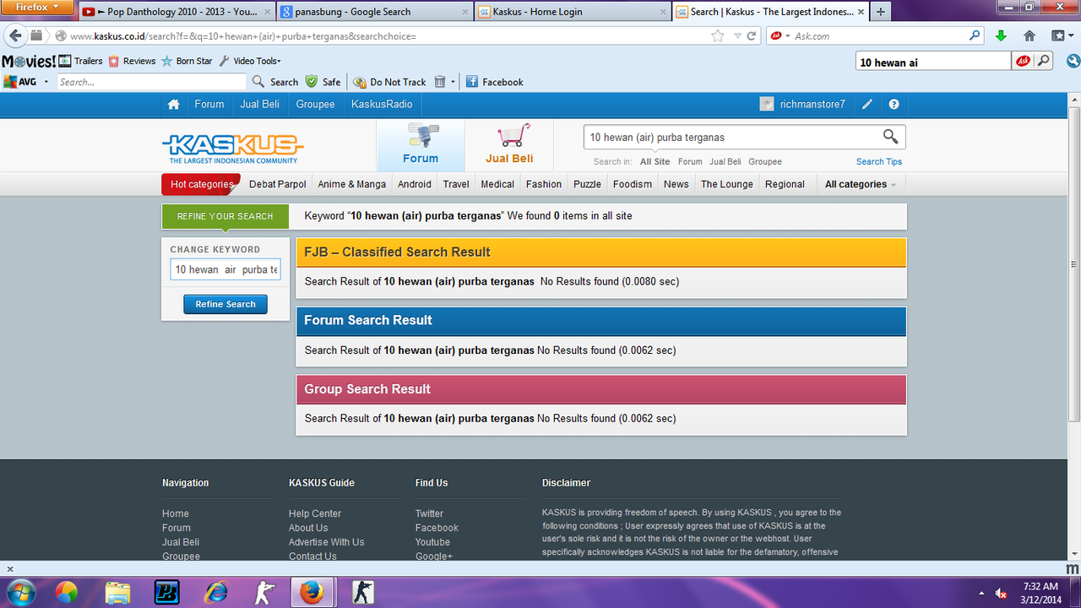
Task: Open Twitter link under Find Us
Action: (x=429, y=513)
